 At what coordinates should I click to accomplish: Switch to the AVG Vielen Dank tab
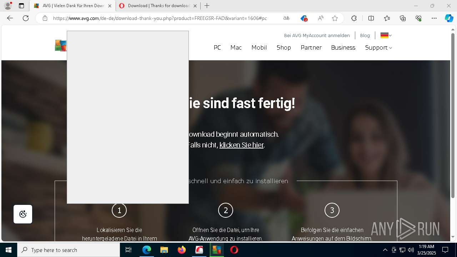click(72, 6)
